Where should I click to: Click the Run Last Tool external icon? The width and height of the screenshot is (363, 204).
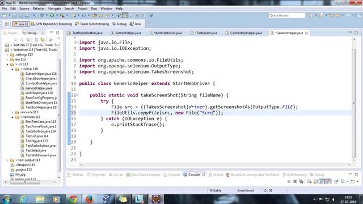62,15
